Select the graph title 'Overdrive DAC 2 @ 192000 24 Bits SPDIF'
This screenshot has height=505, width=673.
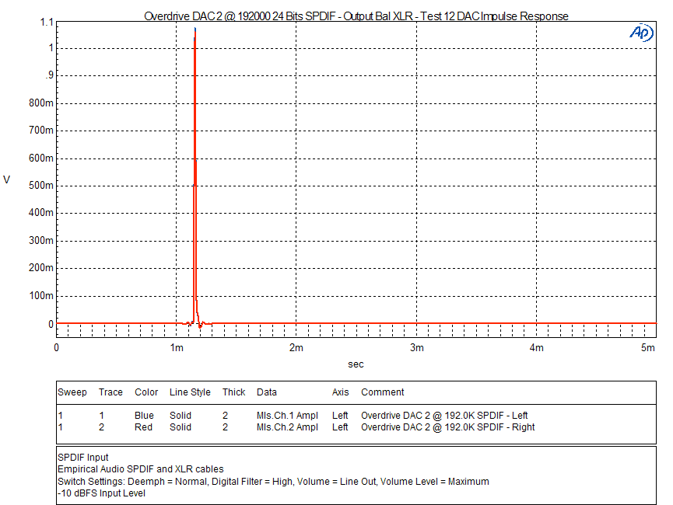pos(240,16)
